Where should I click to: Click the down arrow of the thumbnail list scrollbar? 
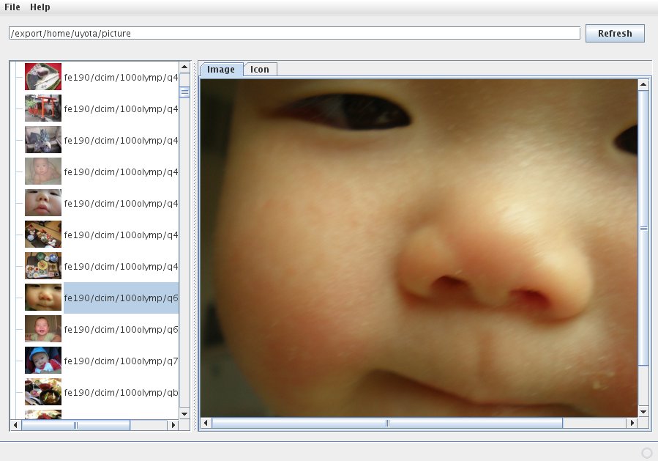click(184, 413)
